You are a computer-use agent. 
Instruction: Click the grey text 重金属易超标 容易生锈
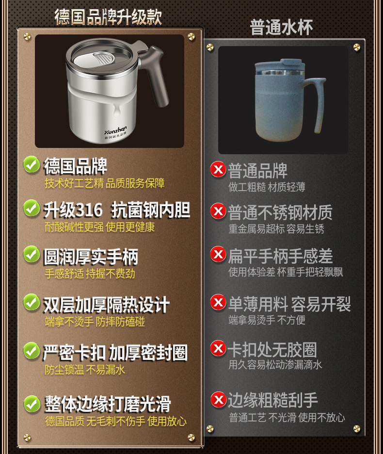click(x=276, y=229)
